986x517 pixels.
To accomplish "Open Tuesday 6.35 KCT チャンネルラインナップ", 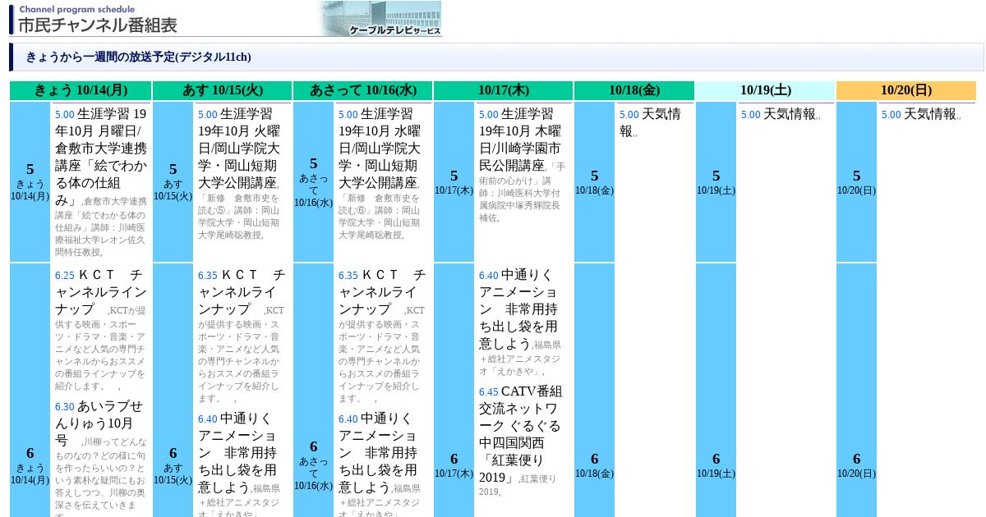I will pyautogui.click(x=242, y=292).
